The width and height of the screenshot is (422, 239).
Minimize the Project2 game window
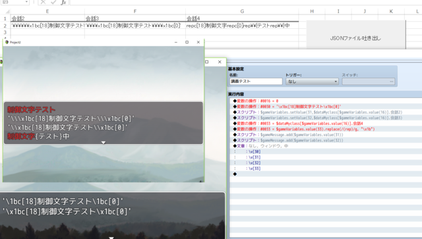pyautogui.click(x=176, y=42)
